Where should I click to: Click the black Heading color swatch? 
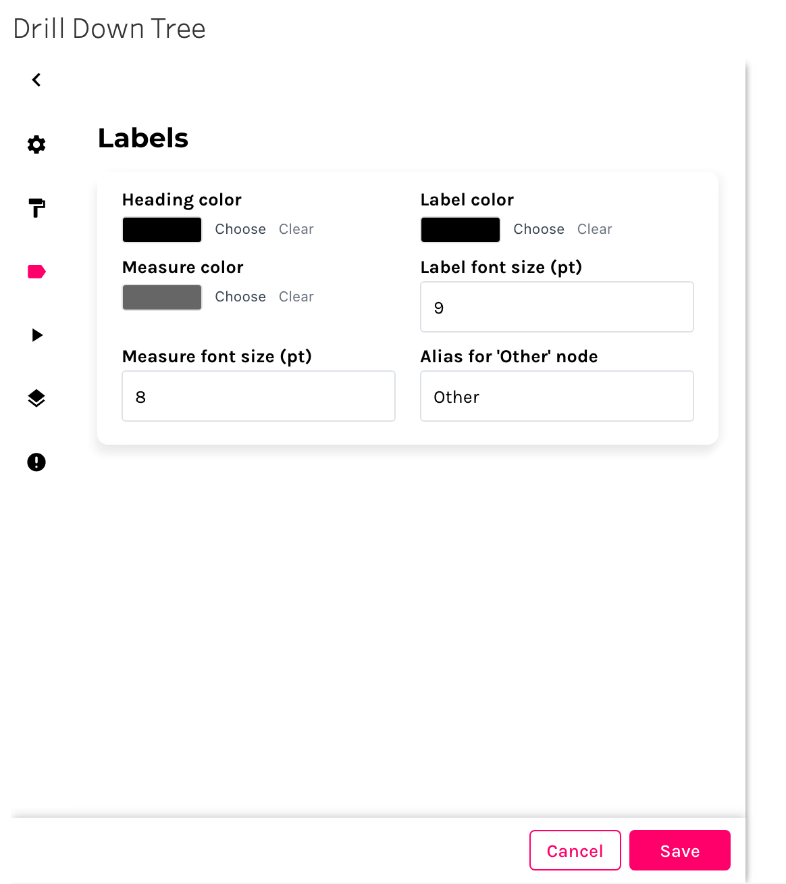(x=162, y=230)
